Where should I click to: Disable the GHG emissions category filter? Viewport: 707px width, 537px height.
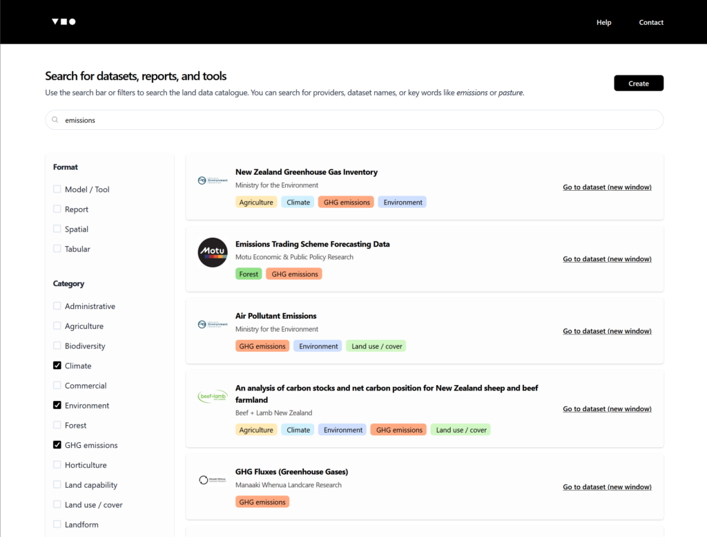coord(57,445)
